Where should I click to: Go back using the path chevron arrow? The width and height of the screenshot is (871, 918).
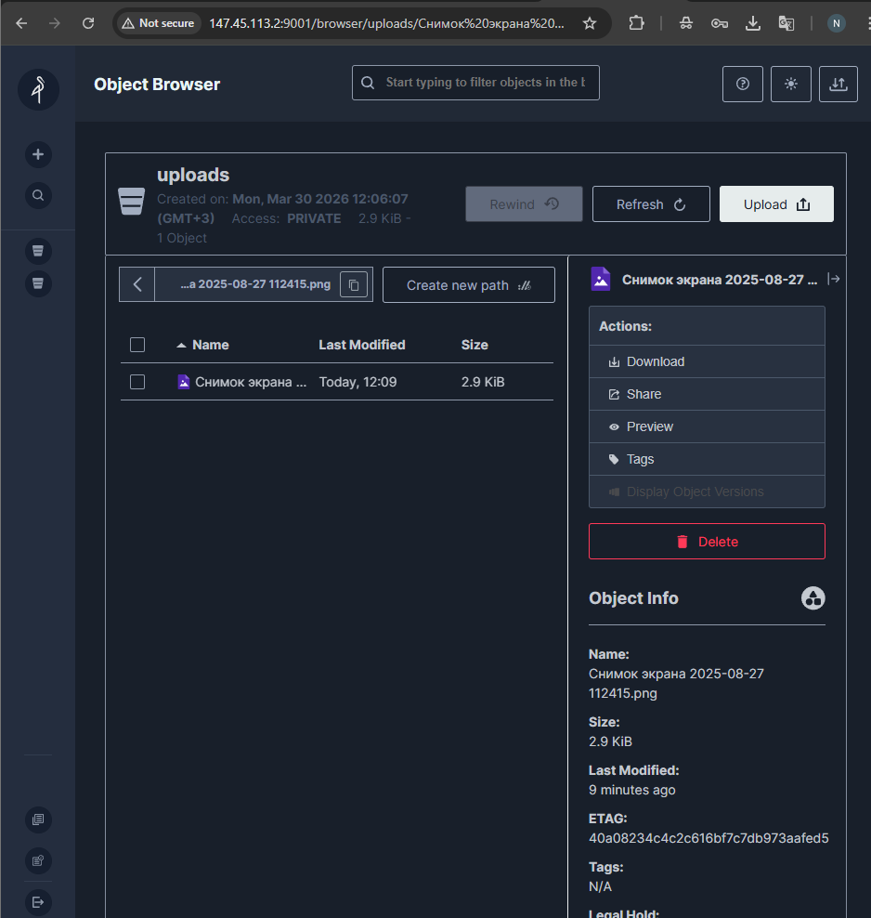point(136,285)
